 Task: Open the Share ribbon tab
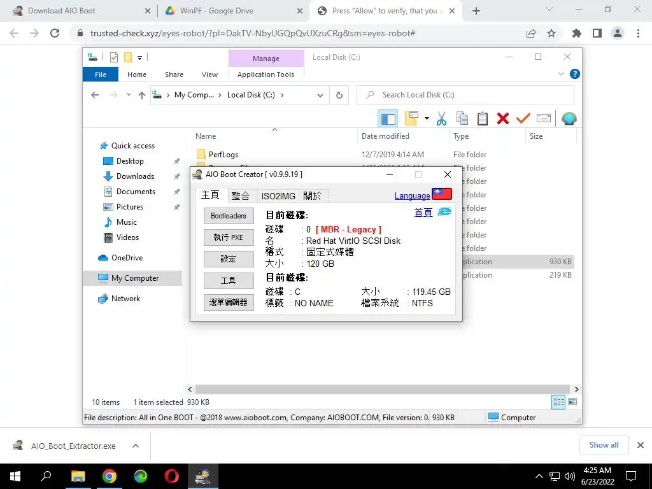pyautogui.click(x=174, y=74)
